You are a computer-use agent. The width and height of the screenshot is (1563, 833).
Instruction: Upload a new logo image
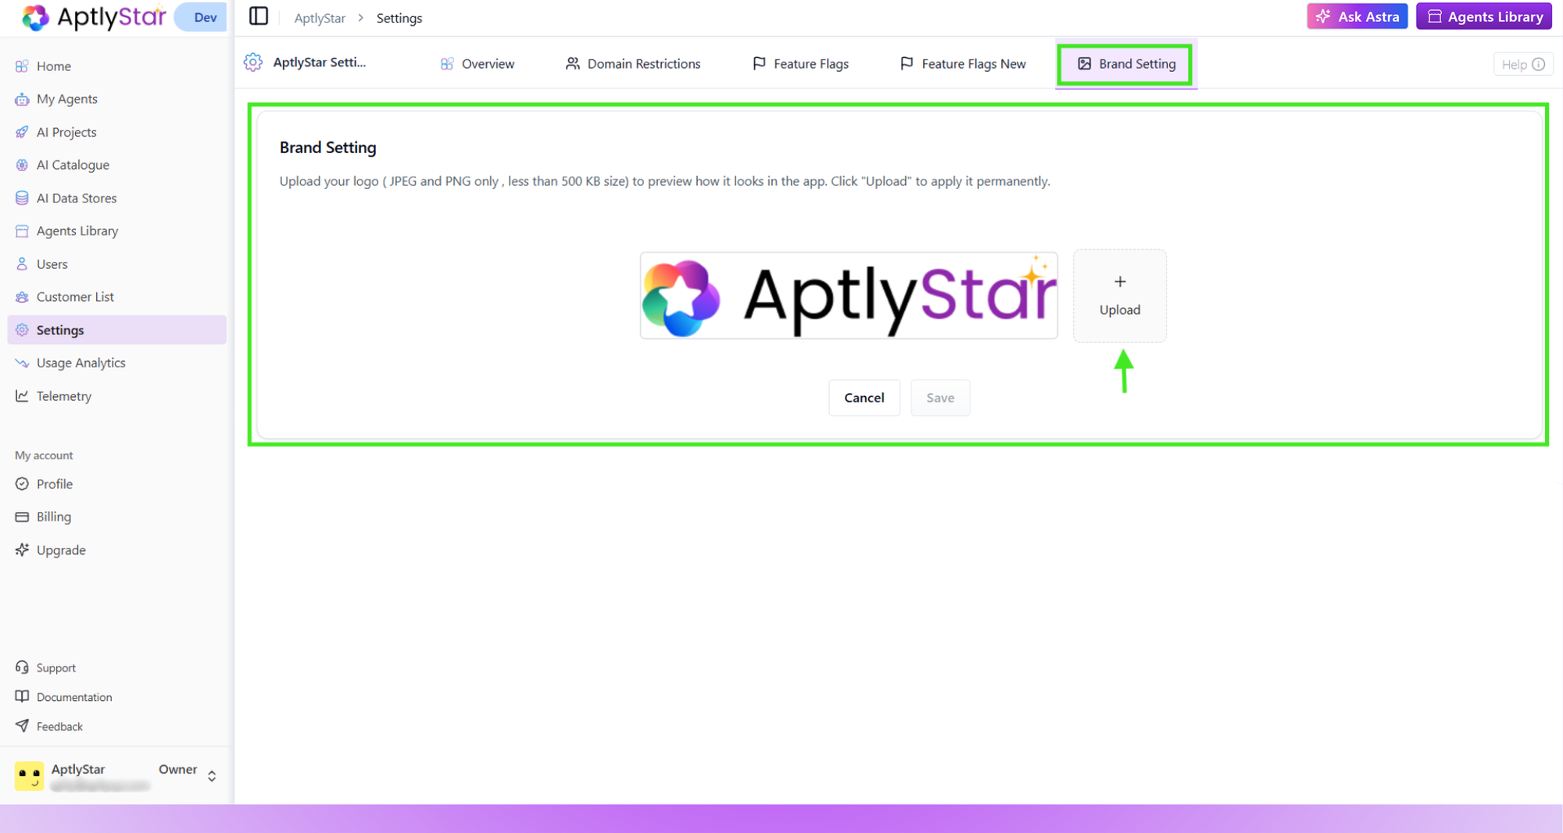1119,295
